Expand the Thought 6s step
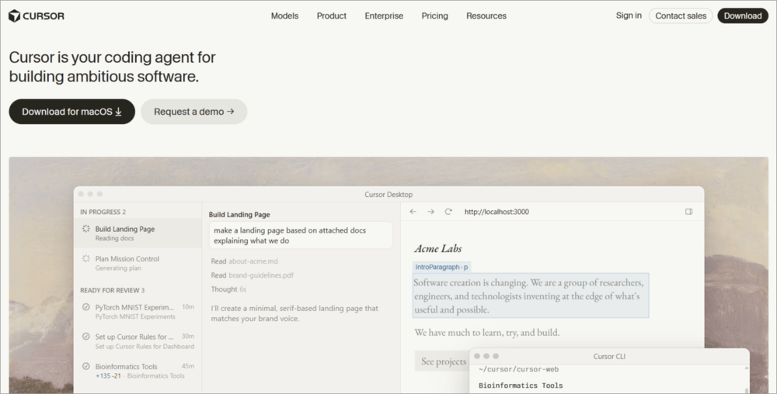Viewport: 777px width, 394px height. 228,289
